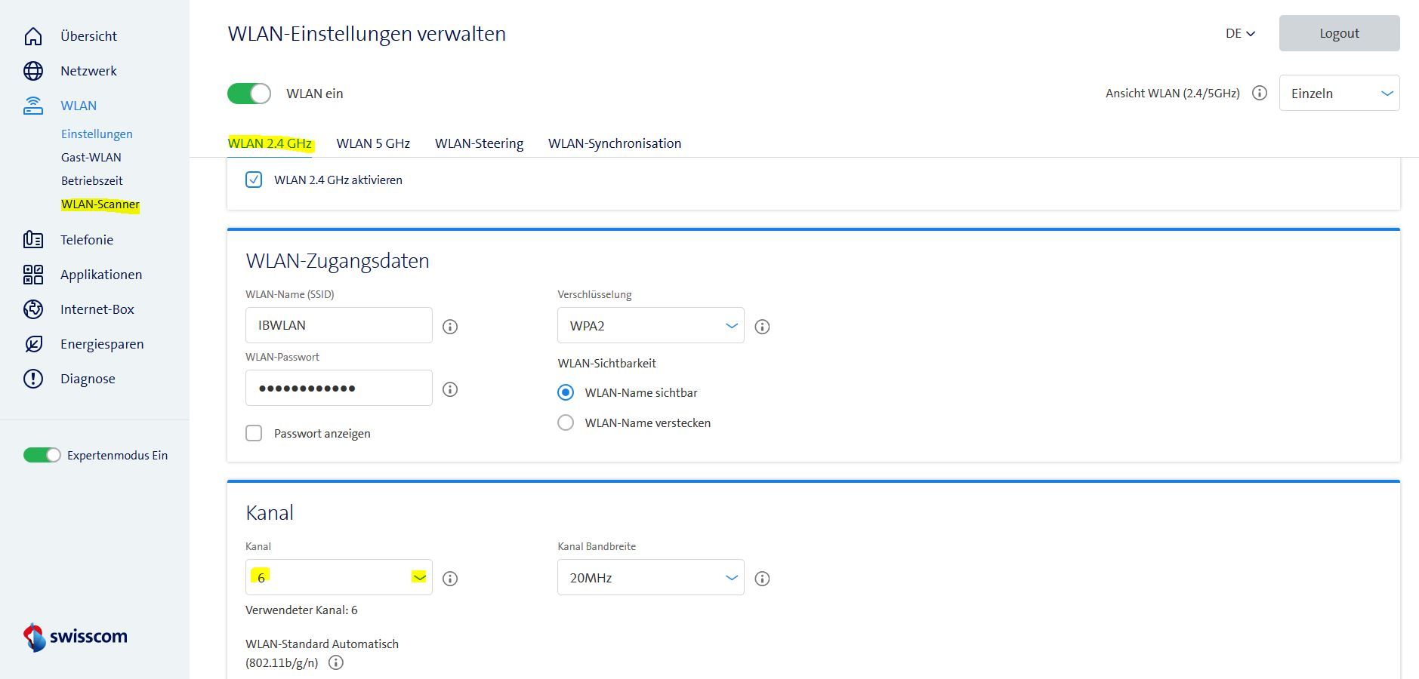Click the Applikationen grid icon
This screenshot has width=1419, height=679.
(33, 275)
